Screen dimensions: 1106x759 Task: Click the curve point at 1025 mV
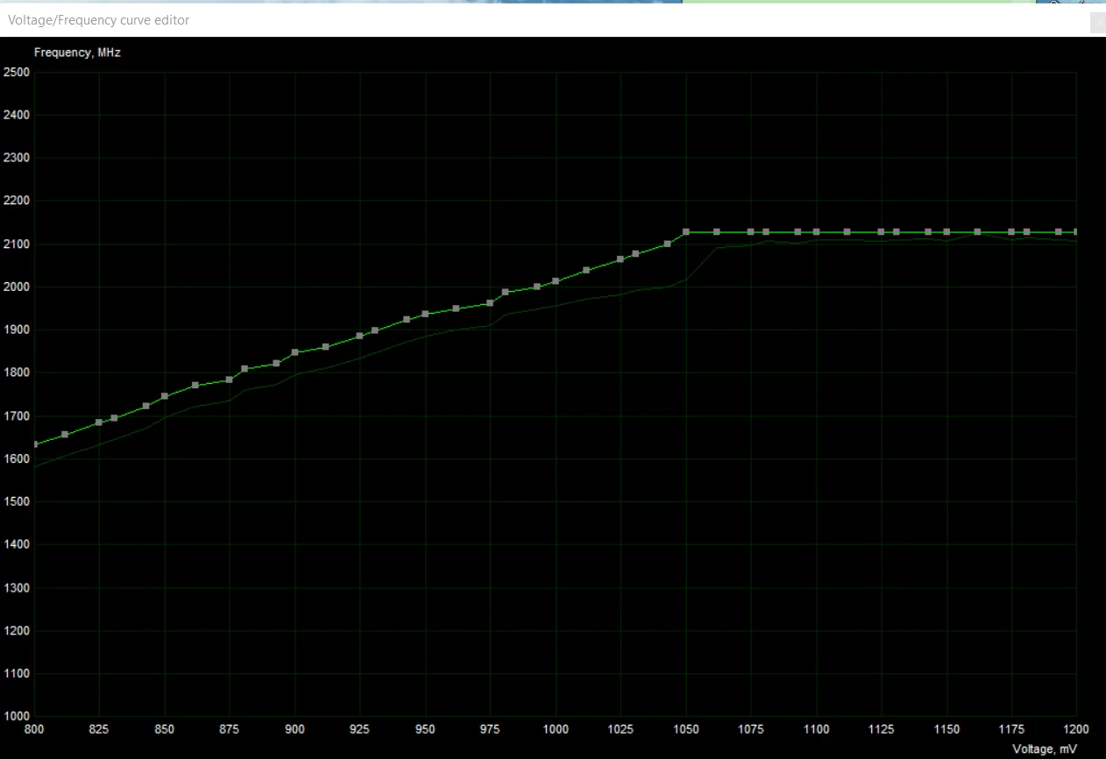[x=620, y=259]
